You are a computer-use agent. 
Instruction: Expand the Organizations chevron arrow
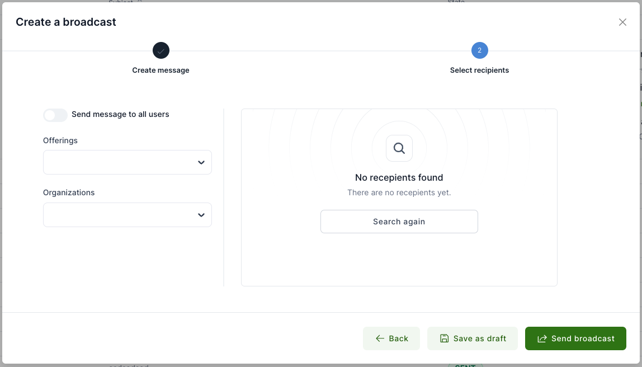(x=201, y=215)
